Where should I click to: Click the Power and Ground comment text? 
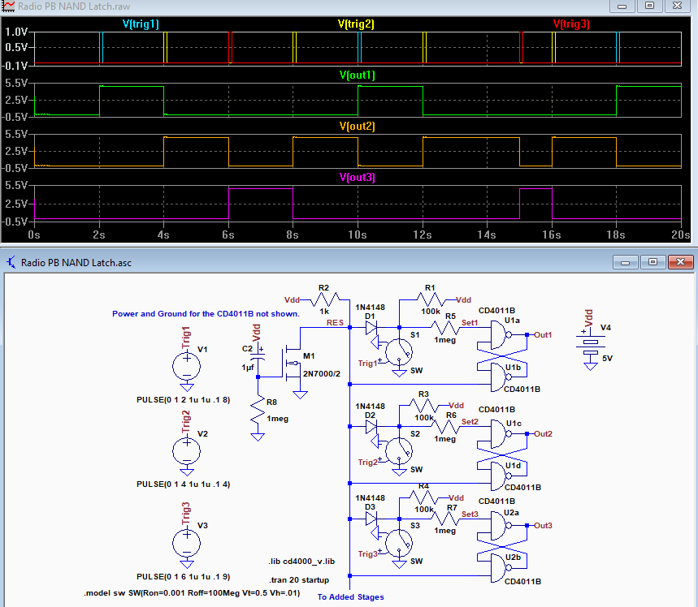(x=206, y=313)
